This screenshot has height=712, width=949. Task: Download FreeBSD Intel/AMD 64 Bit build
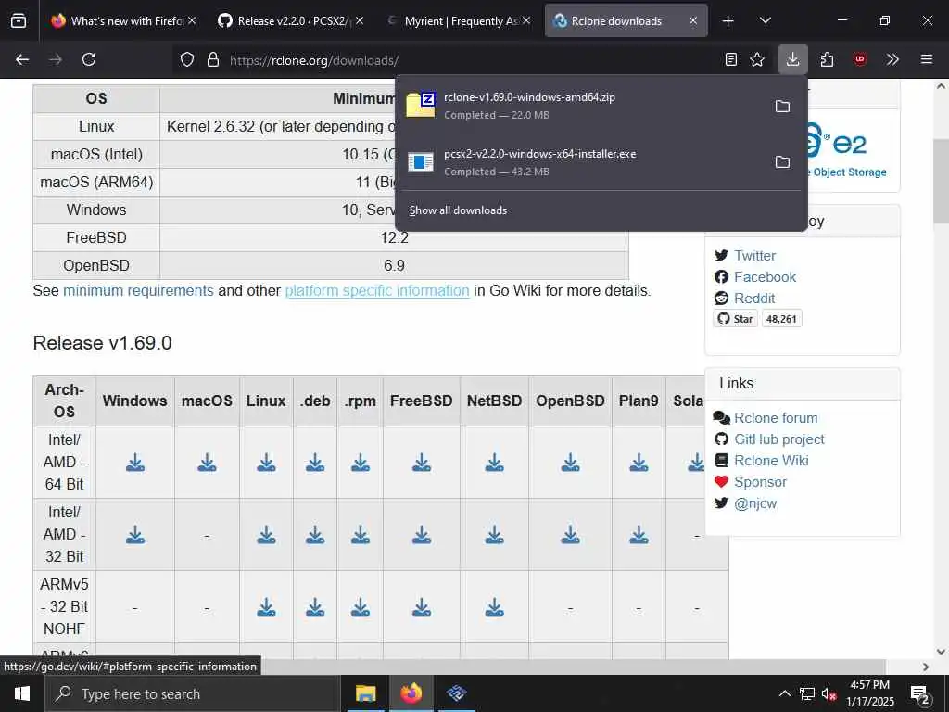[422, 463]
